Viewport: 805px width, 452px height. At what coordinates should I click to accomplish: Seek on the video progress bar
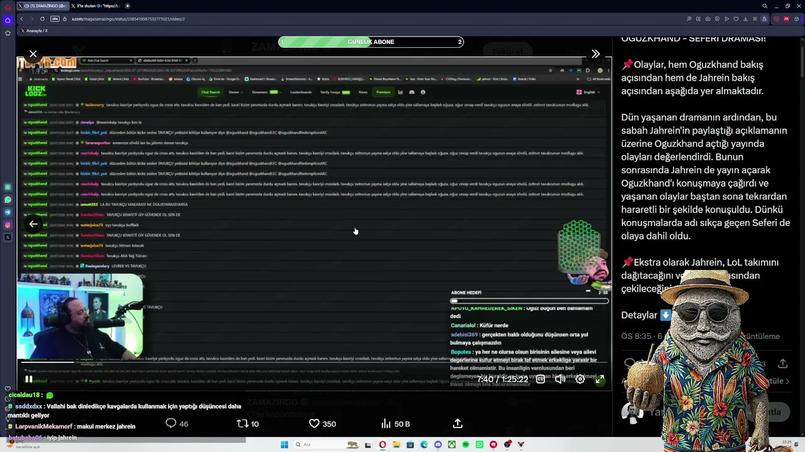point(314,363)
